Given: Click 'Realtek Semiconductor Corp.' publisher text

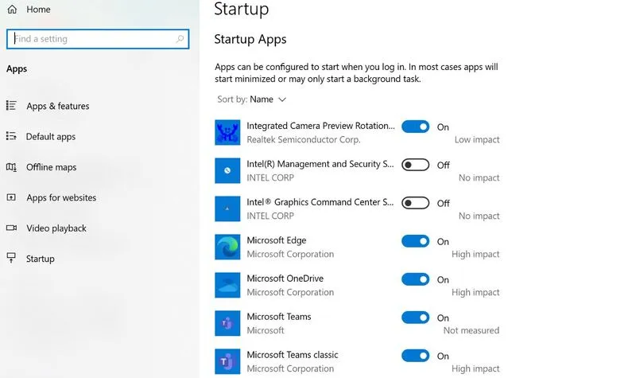Looking at the screenshot, I should click(304, 140).
